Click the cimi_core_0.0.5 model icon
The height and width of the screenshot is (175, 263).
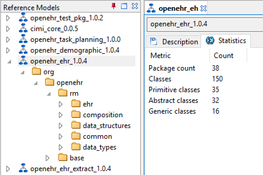click(x=23, y=28)
